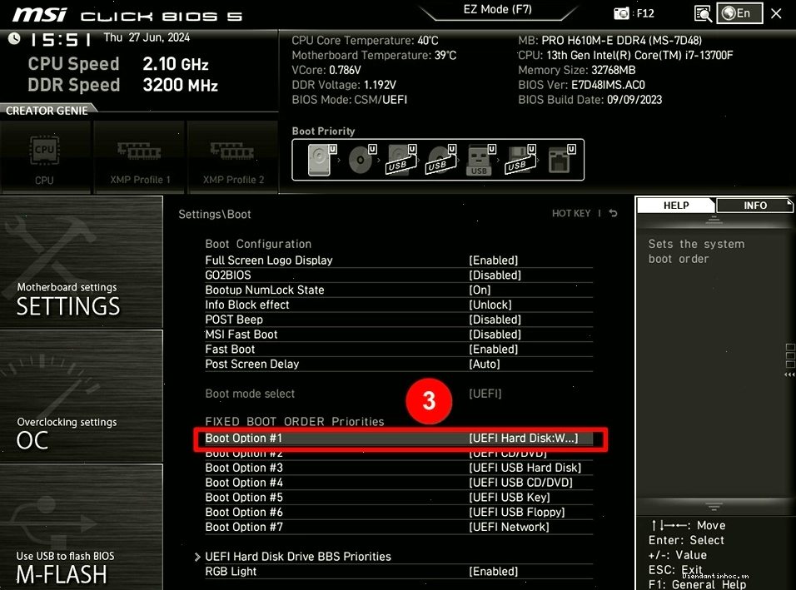
Task: Click the USB key boot priority icon
Action: click(x=480, y=160)
